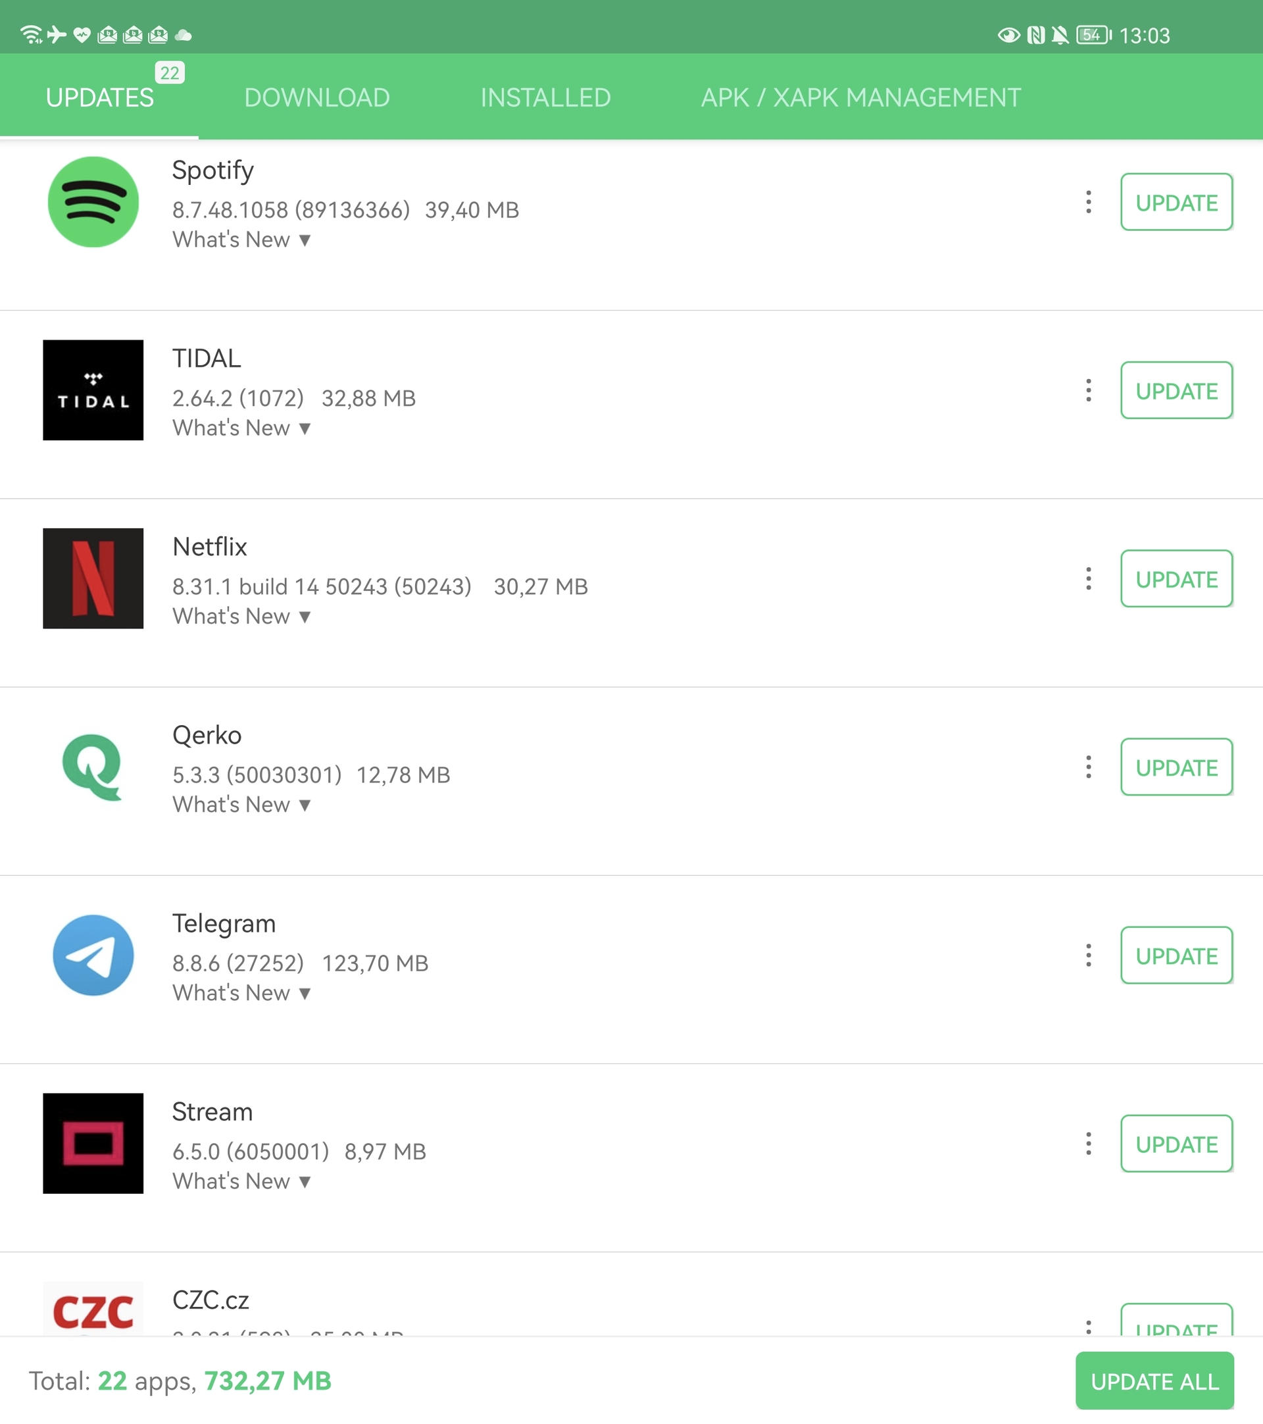The image size is (1263, 1424).
Task: Update the Netflix app
Action: [1176, 579]
